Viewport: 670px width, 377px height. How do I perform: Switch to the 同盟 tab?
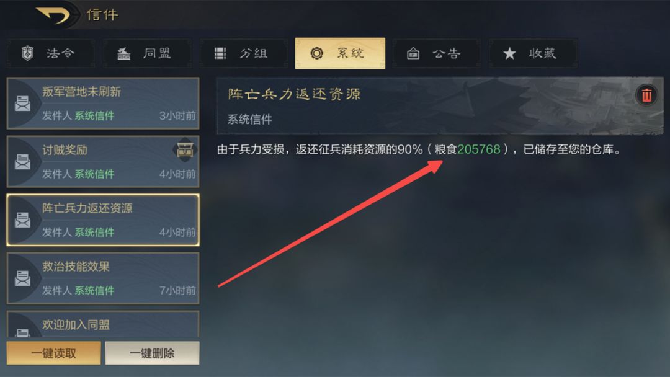click(x=148, y=53)
